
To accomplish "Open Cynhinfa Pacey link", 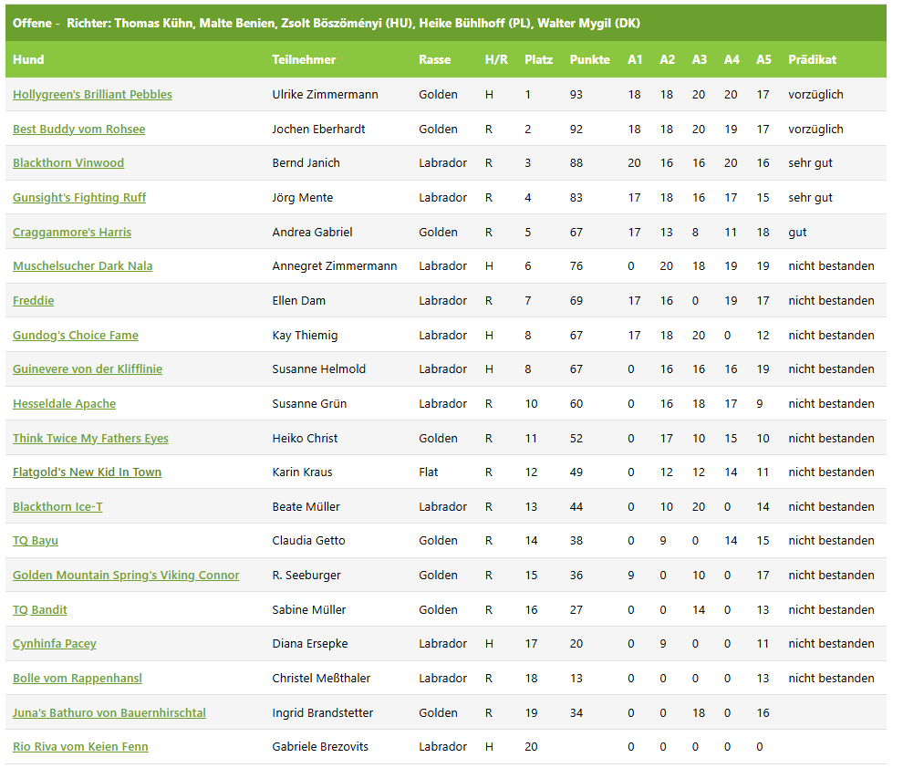I will coord(54,644).
